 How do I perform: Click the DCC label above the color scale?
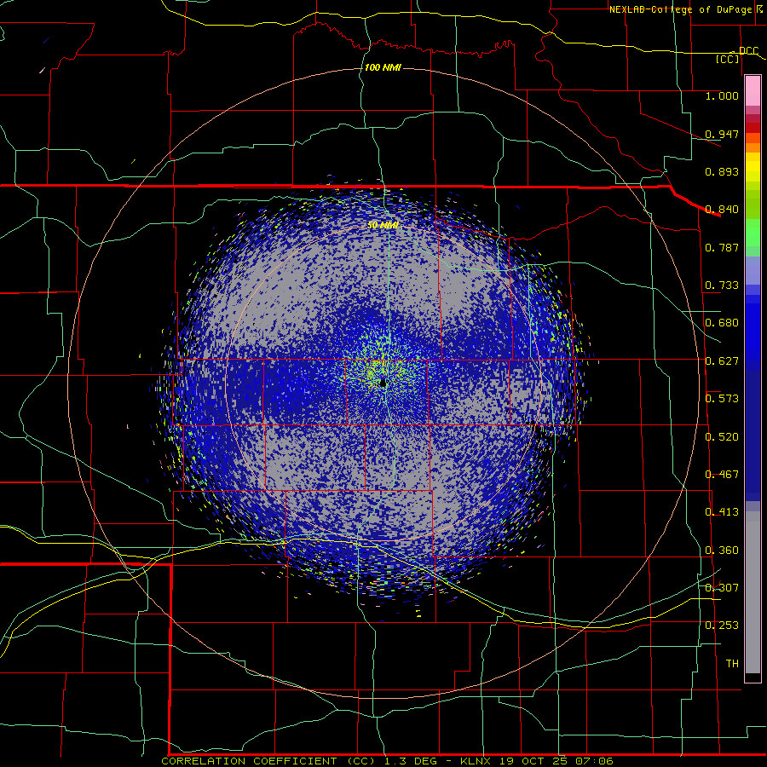(748, 50)
